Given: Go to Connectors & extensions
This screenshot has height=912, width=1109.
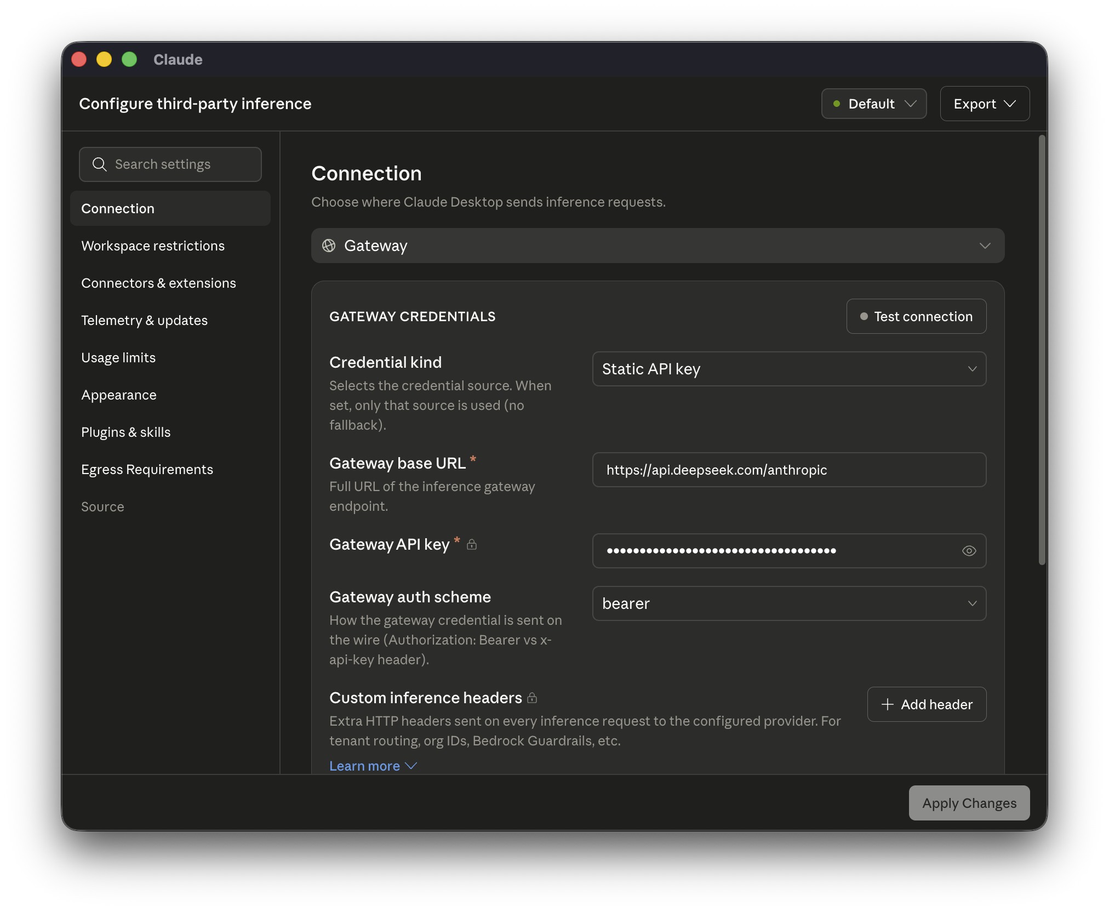Looking at the screenshot, I should (x=170, y=283).
